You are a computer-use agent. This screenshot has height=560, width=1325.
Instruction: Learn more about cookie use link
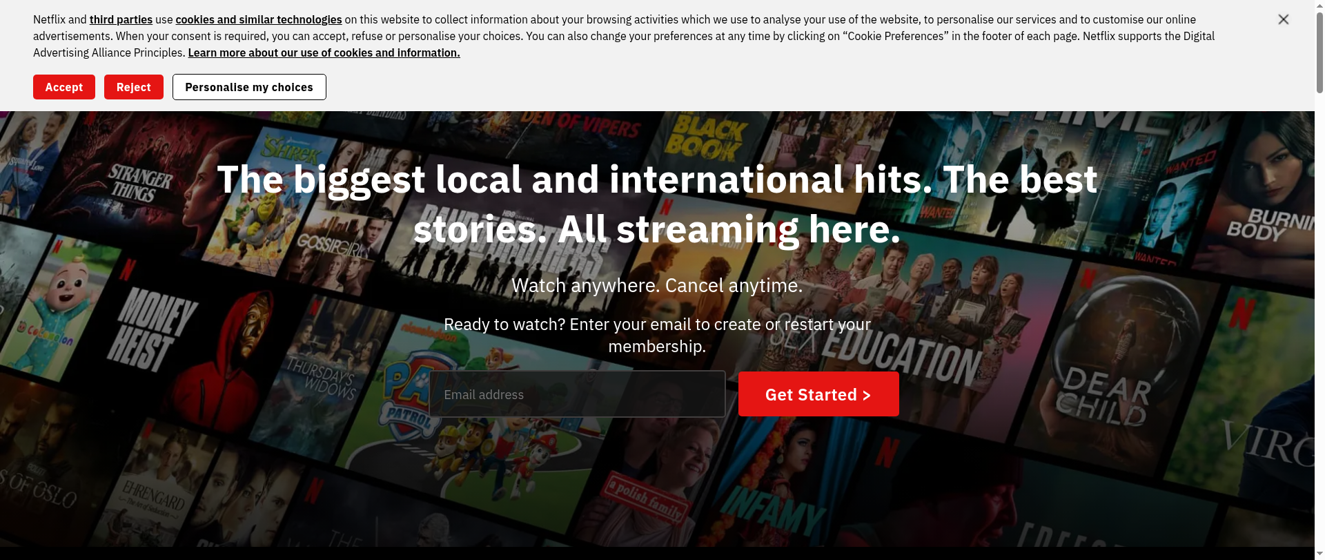coord(324,52)
